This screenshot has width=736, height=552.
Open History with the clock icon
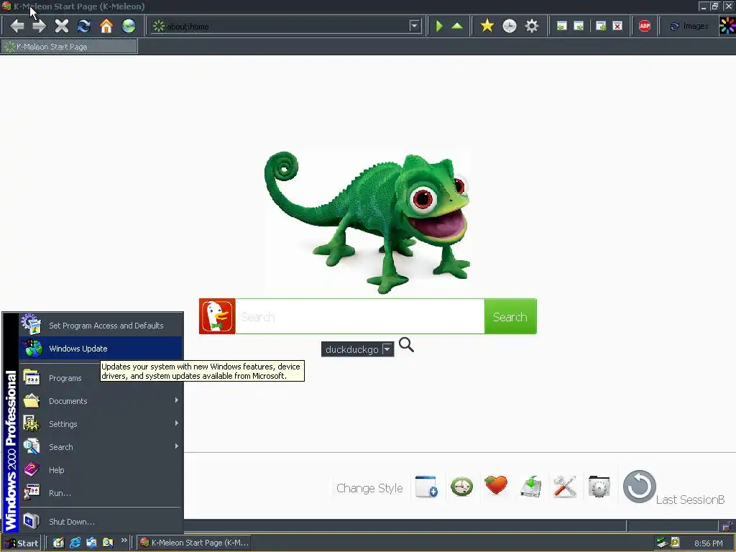510,26
